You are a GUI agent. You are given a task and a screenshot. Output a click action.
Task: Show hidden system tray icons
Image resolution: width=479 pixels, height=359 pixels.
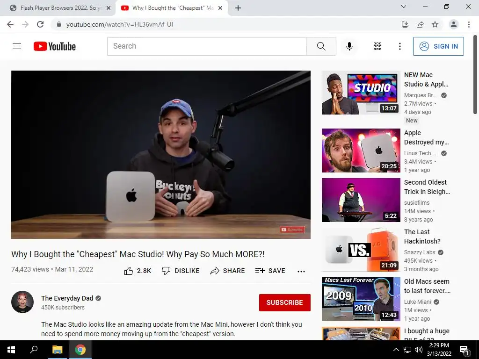(x=396, y=350)
